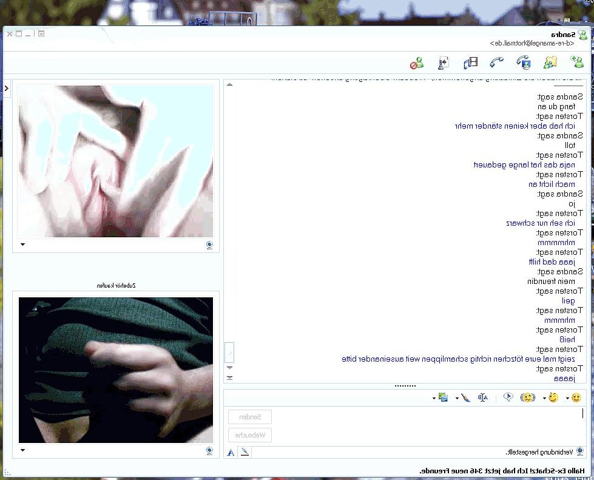Open the smiley emoticon picker
Image resolution: width=594 pixels, height=480 pixels.
(576, 397)
